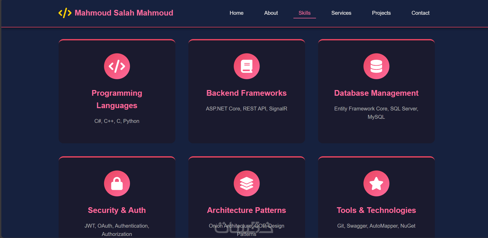The image size is (488, 238).
Task: Open the About section
Action: coord(271,13)
